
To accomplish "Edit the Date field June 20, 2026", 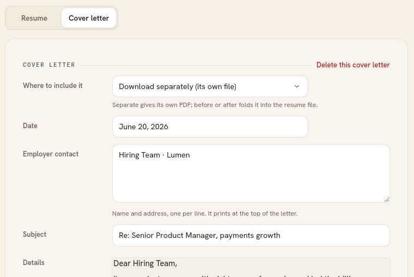I will point(210,127).
